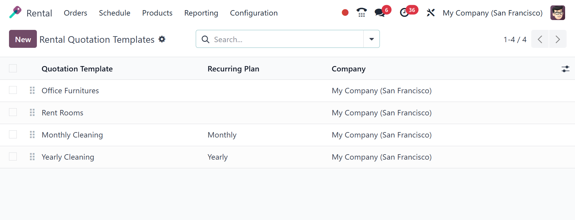The width and height of the screenshot is (575, 220).
Task: Create a New quotation template
Action: 23,39
